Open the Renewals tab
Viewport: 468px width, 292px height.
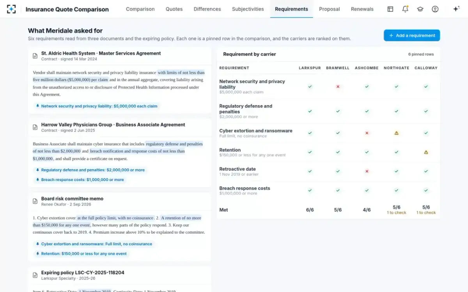pos(362,9)
